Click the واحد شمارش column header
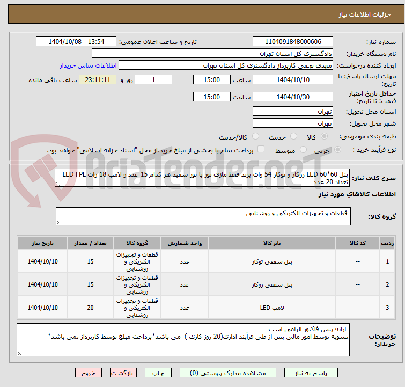 click(x=185, y=243)
